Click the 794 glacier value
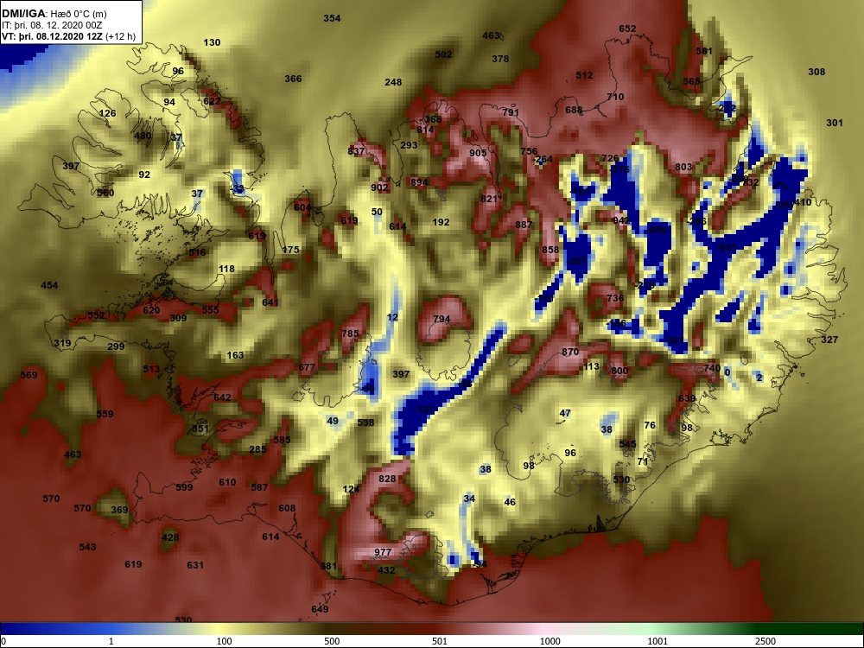 click(x=442, y=319)
